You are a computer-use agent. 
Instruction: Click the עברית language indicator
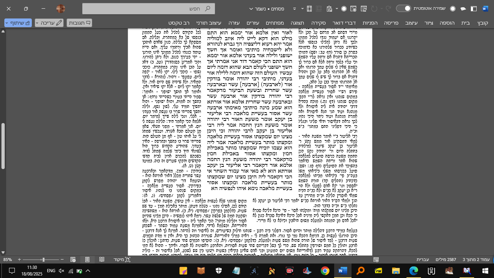(x=422, y=260)
